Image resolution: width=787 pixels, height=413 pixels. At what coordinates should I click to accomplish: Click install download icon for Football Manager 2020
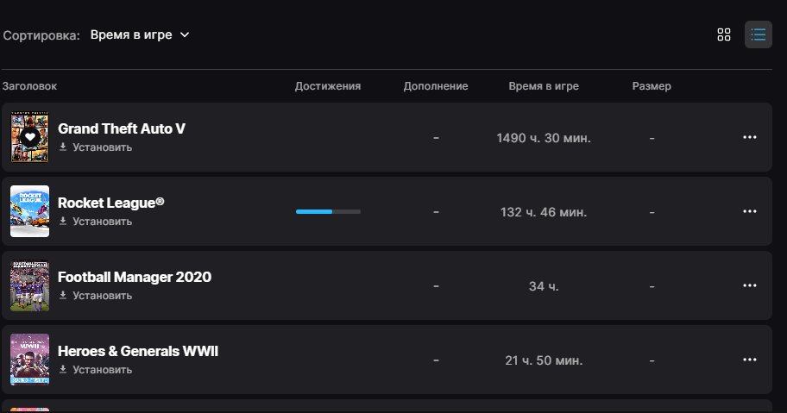click(63, 295)
